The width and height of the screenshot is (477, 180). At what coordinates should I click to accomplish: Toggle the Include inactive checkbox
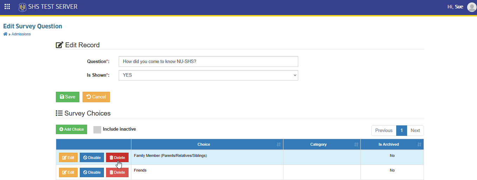(x=97, y=130)
